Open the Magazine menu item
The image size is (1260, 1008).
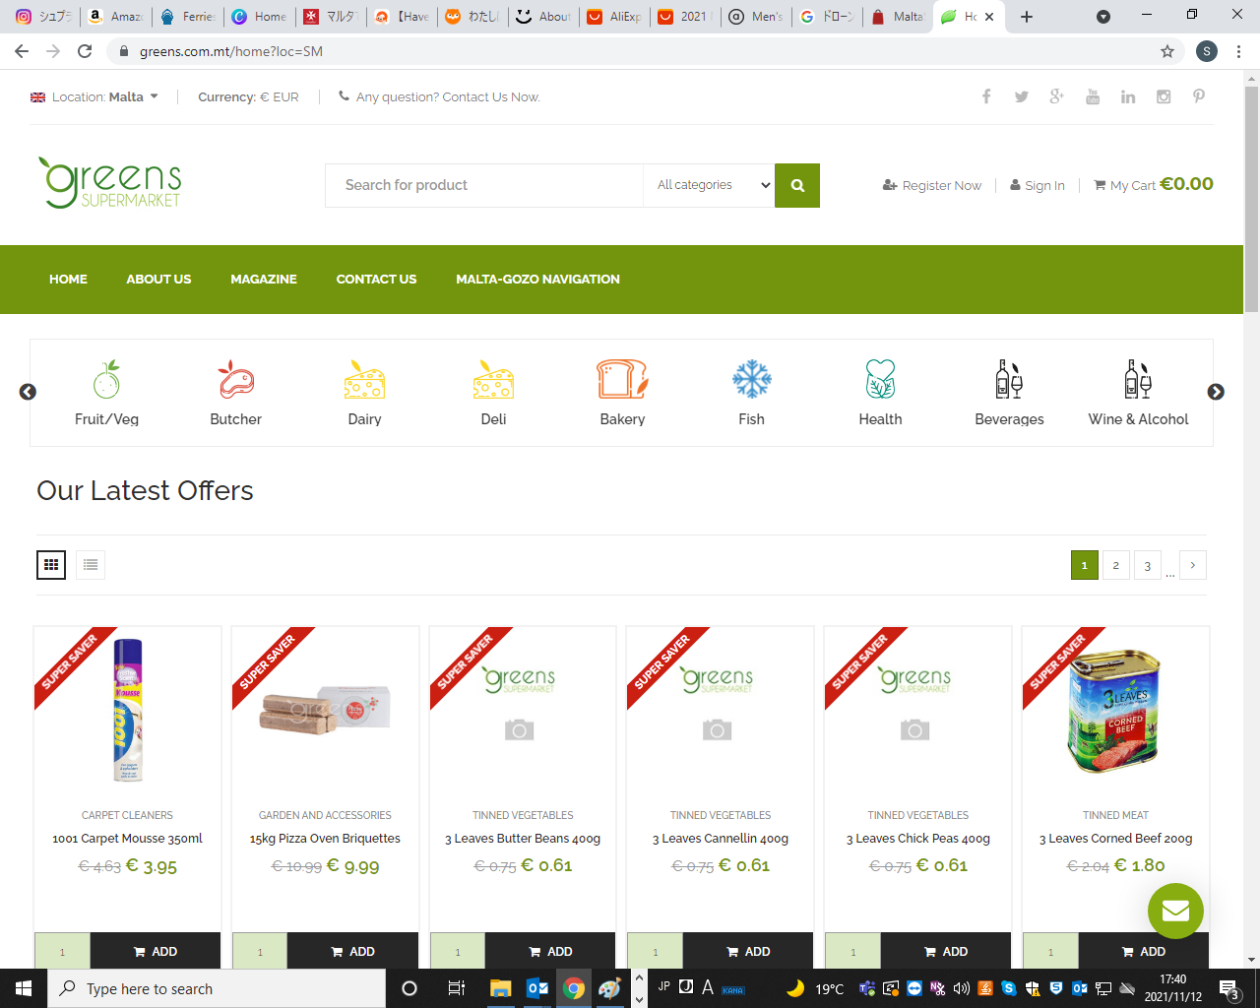click(264, 280)
